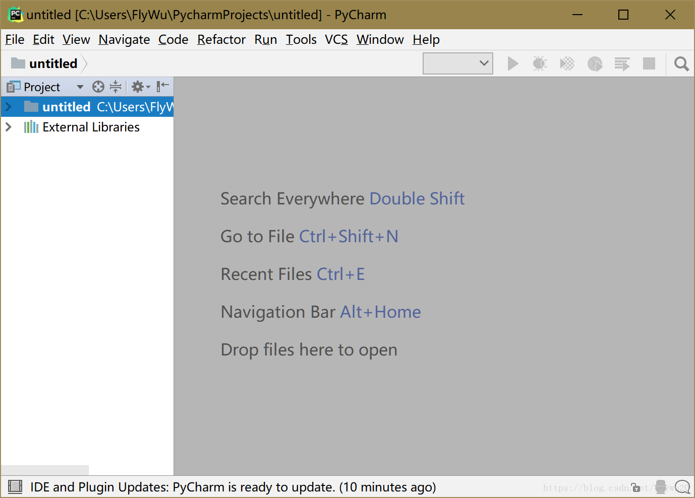
Task: Click the green Run play icon
Action: coord(513,63)
